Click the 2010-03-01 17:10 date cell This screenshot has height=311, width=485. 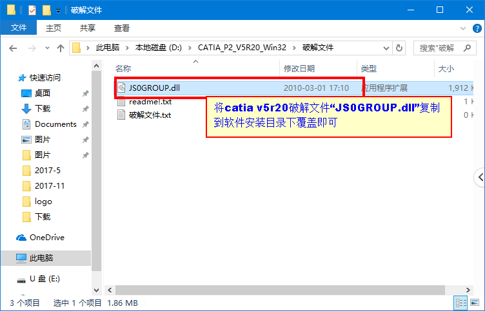[316, 88]
